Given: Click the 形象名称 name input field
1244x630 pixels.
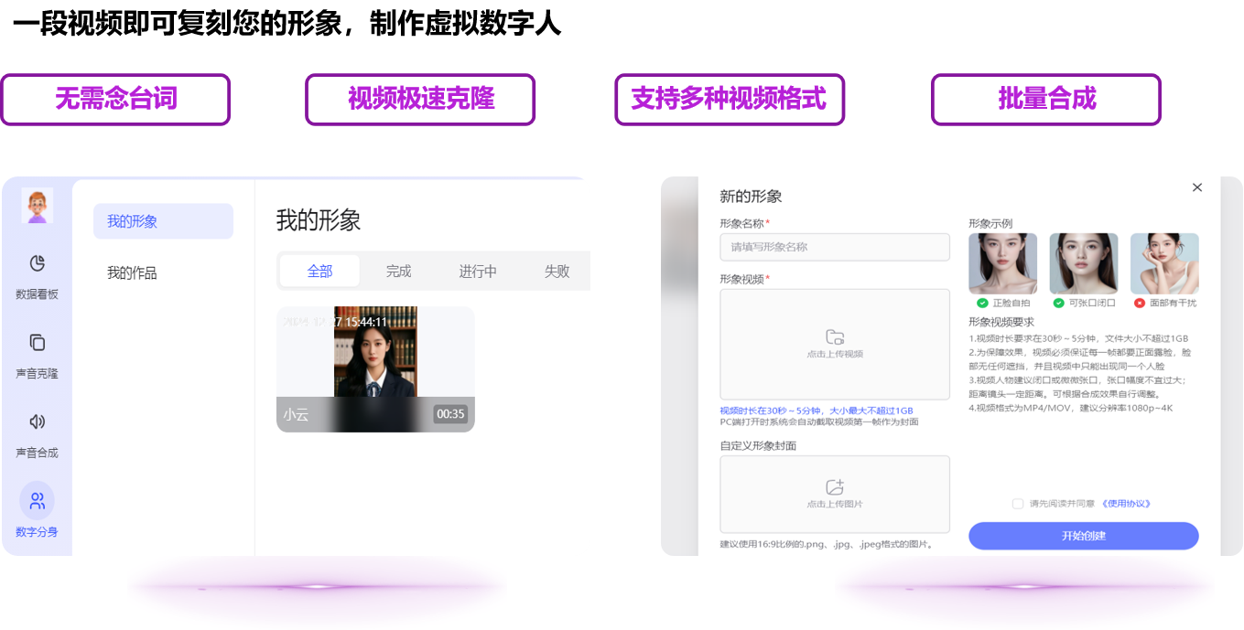Looking at the screenshot, I should [x=834, y=247].
